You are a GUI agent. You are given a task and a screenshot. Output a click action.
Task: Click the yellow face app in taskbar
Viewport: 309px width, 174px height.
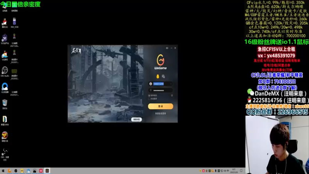coord(22,171)
